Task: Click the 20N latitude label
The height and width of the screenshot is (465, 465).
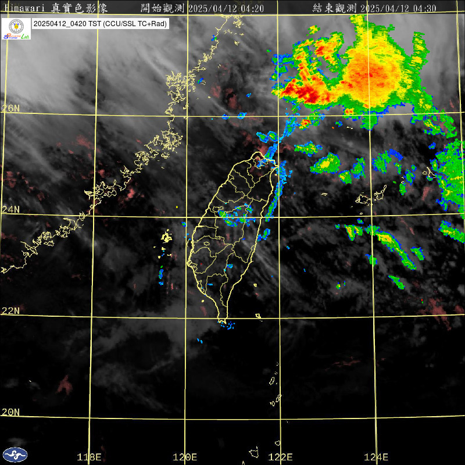Action: coord(10,412)
